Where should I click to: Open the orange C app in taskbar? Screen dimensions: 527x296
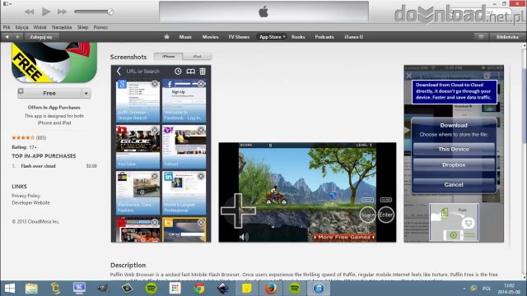coord(55,289)
